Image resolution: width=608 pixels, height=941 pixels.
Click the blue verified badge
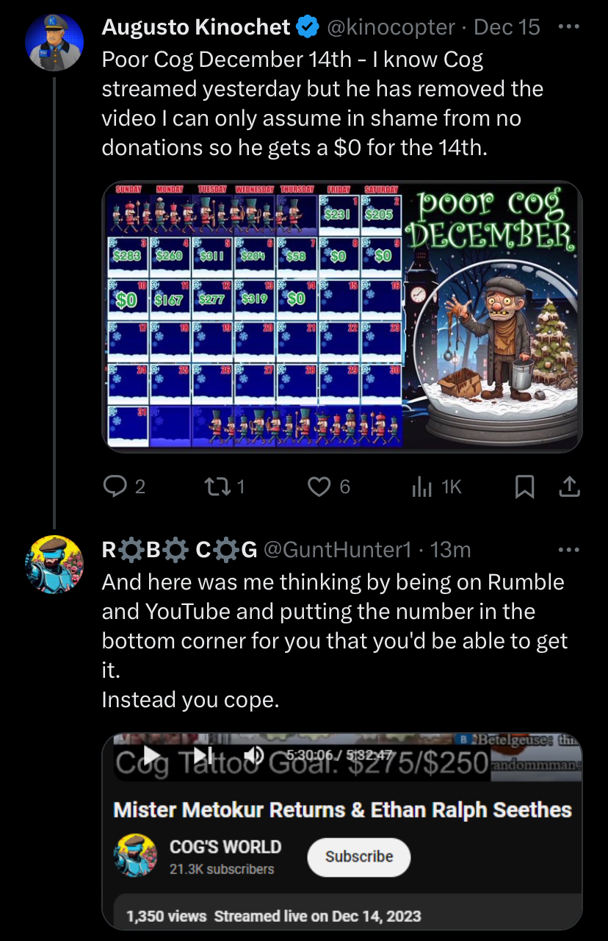[308, 28]
